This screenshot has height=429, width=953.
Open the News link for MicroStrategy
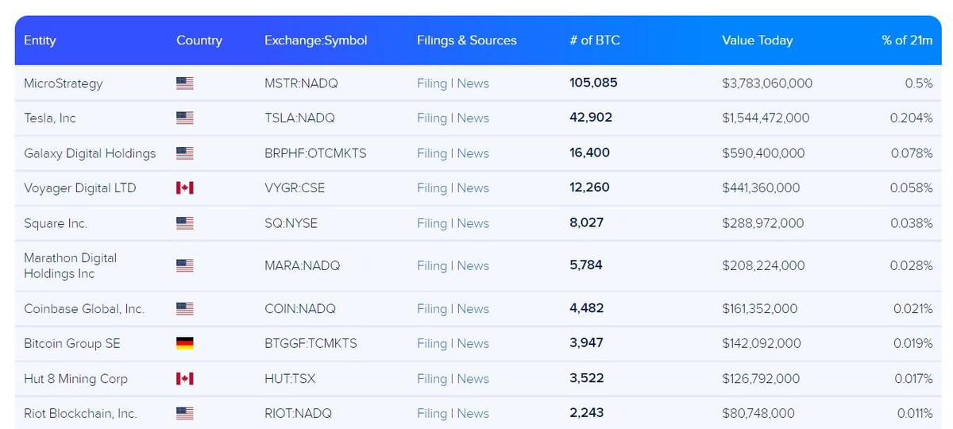(473, 83)
